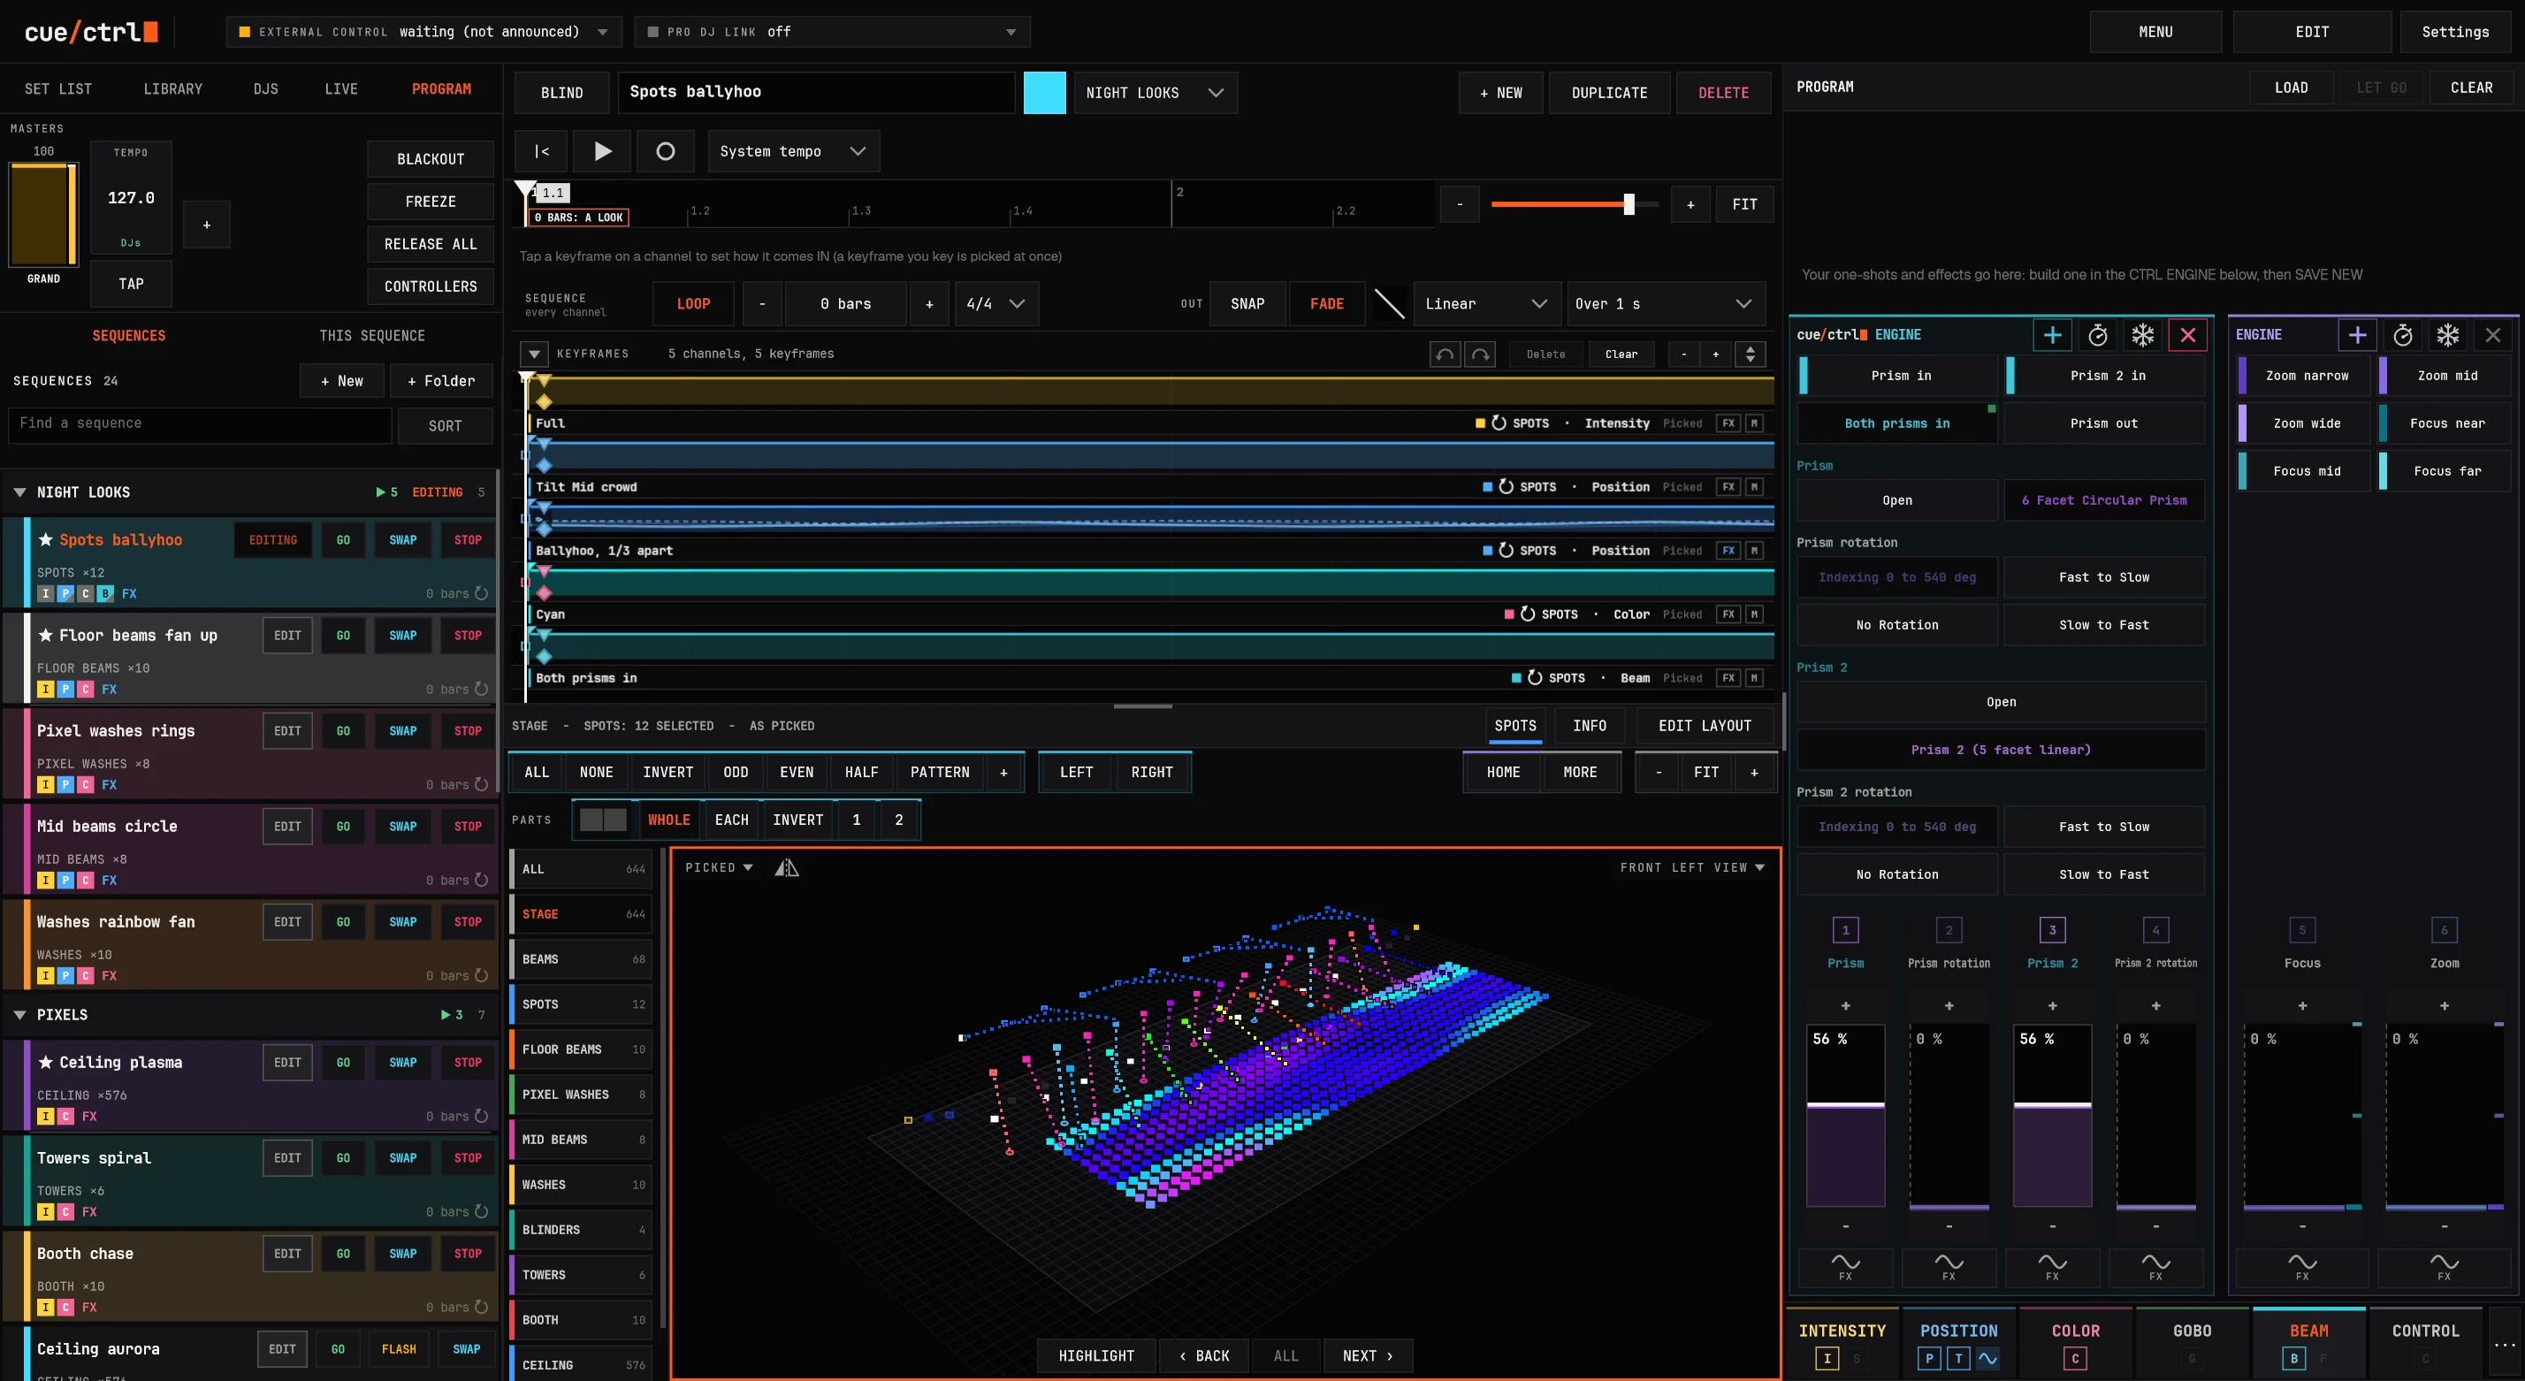Select the linear fade curve icon
Screen dimensions: 2525x1381
pos(1389,304)
